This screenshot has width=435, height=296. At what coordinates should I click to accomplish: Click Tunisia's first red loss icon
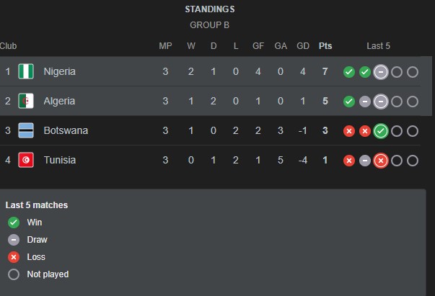coord(349,160)
